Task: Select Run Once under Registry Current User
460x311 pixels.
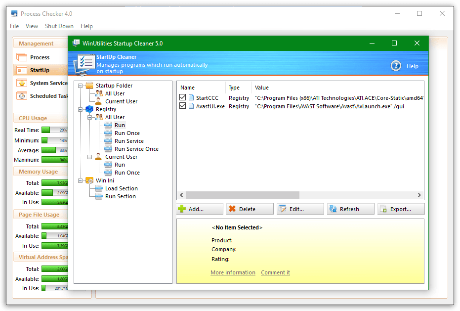Action: click(x=127, y=173)
